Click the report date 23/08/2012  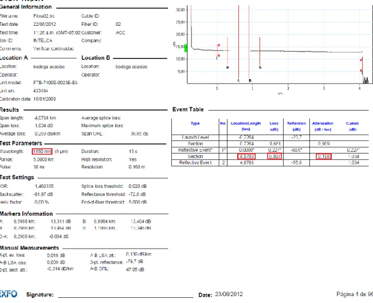[x=229, y=294]
